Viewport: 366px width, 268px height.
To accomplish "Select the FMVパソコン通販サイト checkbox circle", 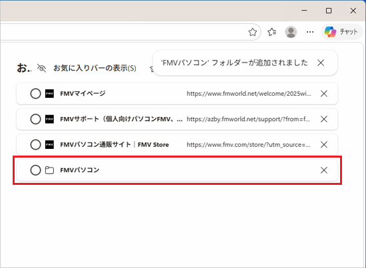I will pos(35,144).
